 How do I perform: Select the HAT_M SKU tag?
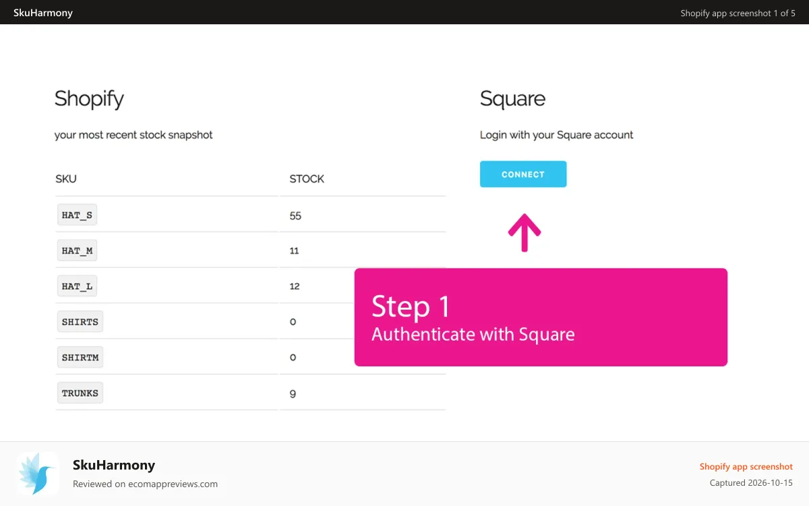coord(77,250)
